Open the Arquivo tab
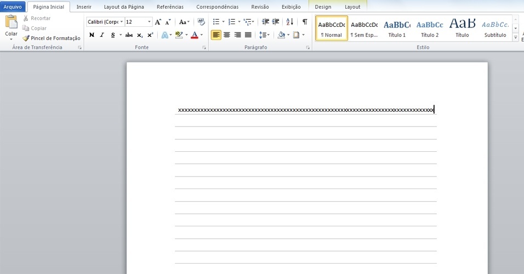Image resolution: width=524 pixels, height=274 pixels. point(13,7)
